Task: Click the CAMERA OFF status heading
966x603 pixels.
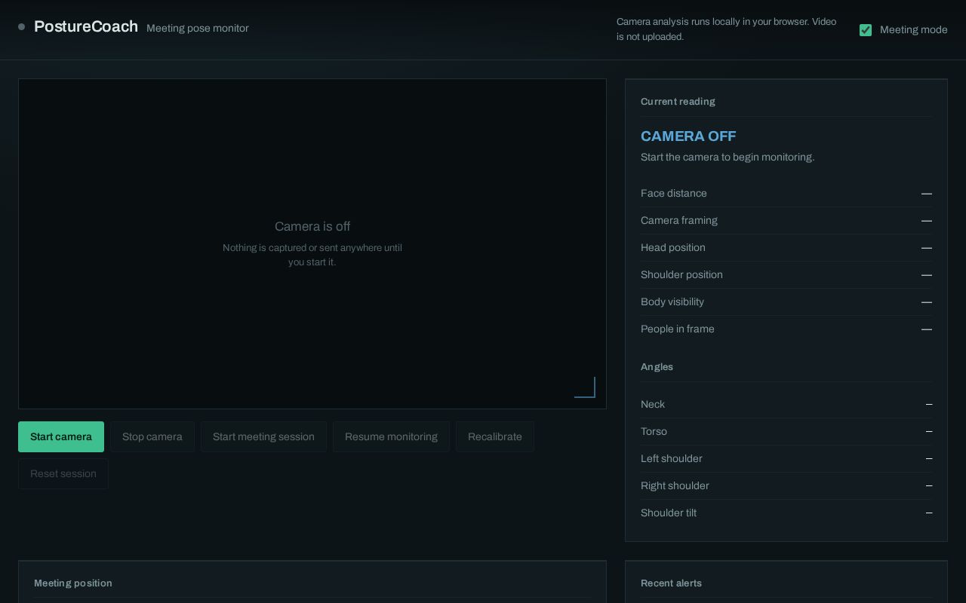Action: [688, 136]
